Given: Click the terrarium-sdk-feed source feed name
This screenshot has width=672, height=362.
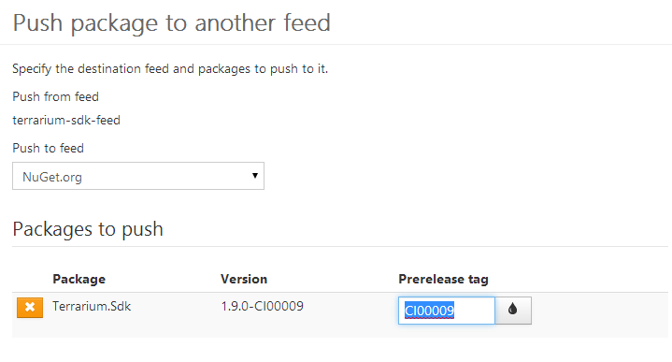Looking at the screenshot, I should pos(66,120).
